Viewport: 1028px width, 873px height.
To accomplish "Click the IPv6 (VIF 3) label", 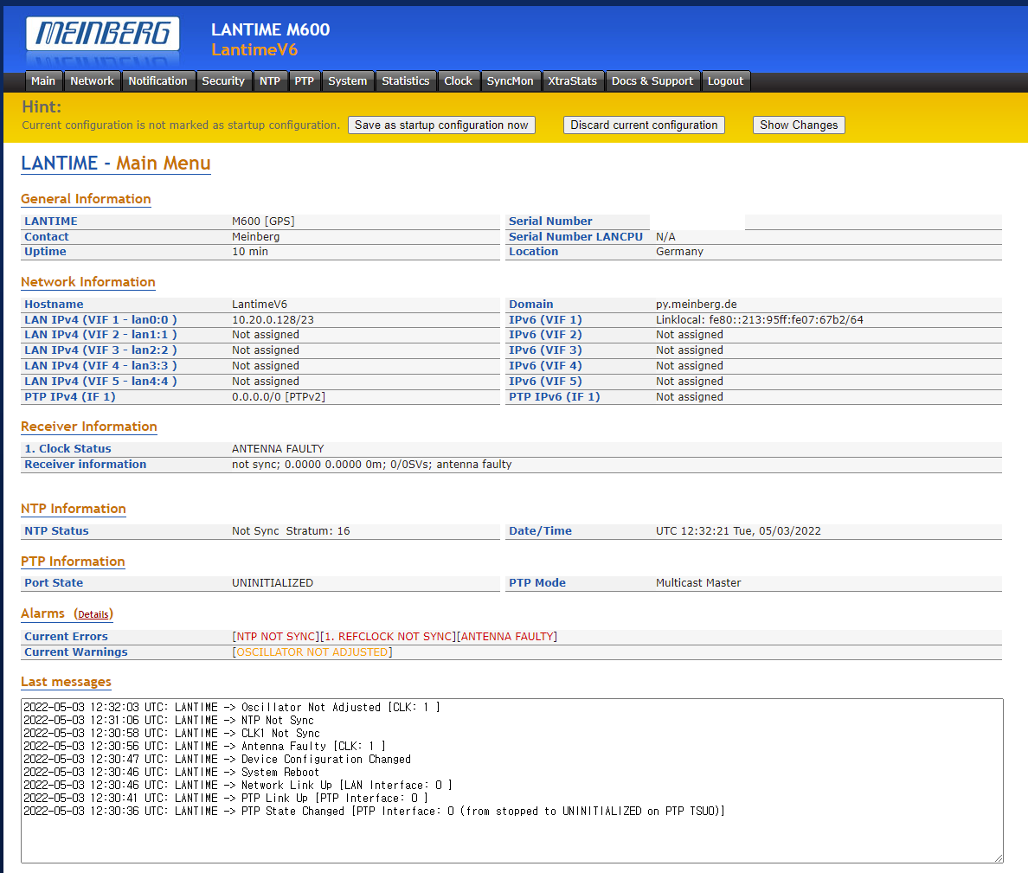I will (x=545, y=350).
